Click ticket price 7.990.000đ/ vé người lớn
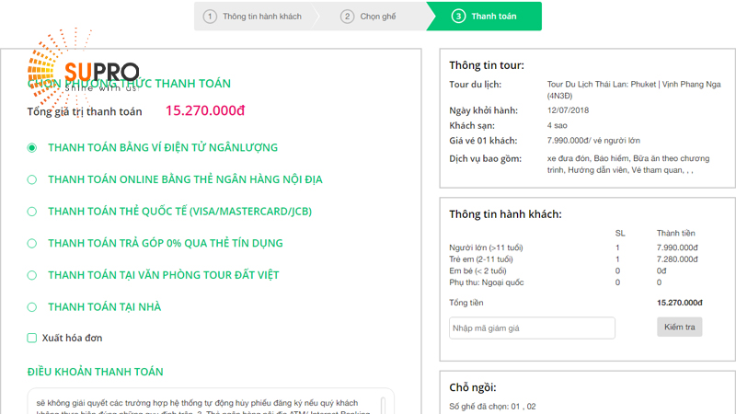 [593, 141]
